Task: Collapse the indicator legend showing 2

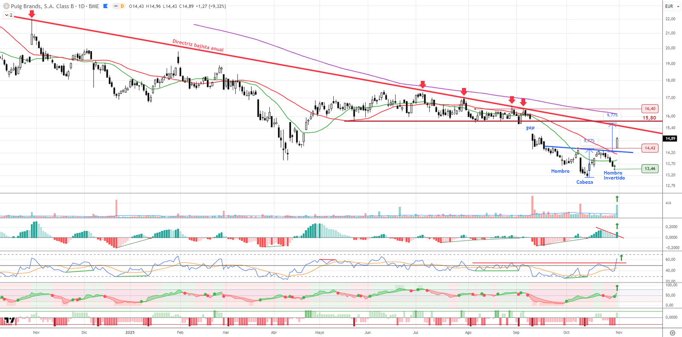Action: tap(9, 15)
